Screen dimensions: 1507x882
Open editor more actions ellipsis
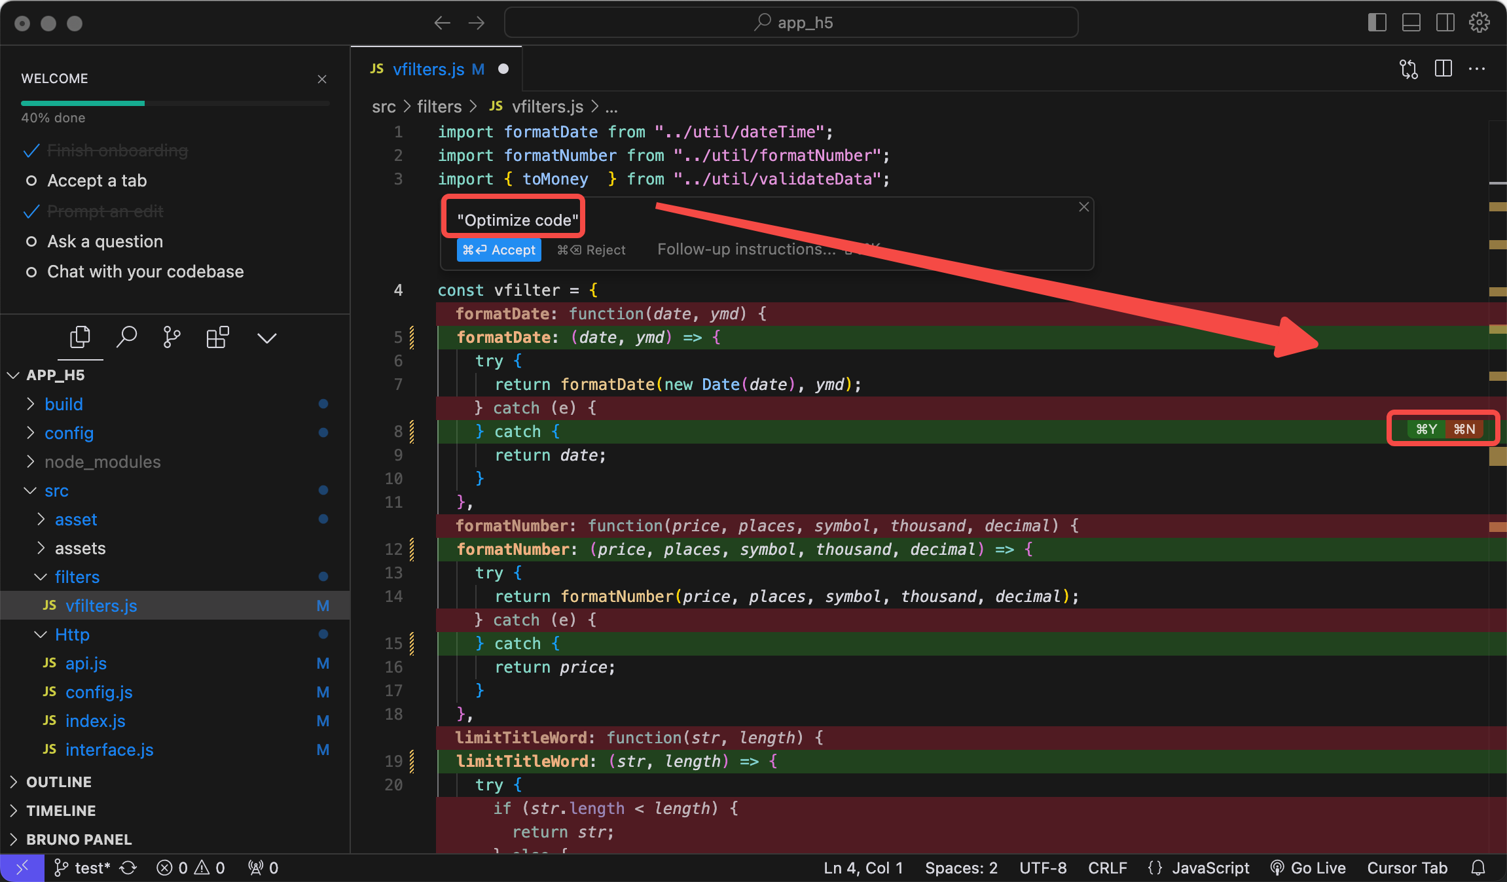click(x=1477, y=69)
